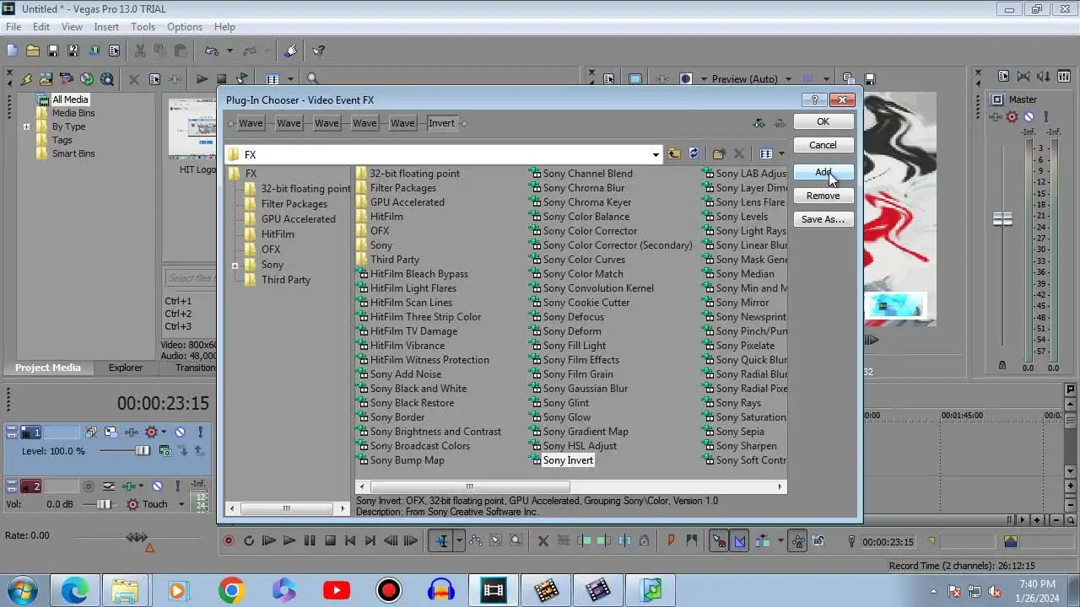This screenshot has width=1080, height=607.
Task: Select the Normal Edit tool icon
Action: (x=441, y=540)
